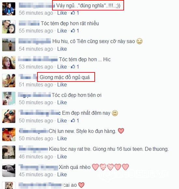
Task: Click thumbs-up count under 'Em đẹp nhất đêm nay'
Action: (78, 120)
